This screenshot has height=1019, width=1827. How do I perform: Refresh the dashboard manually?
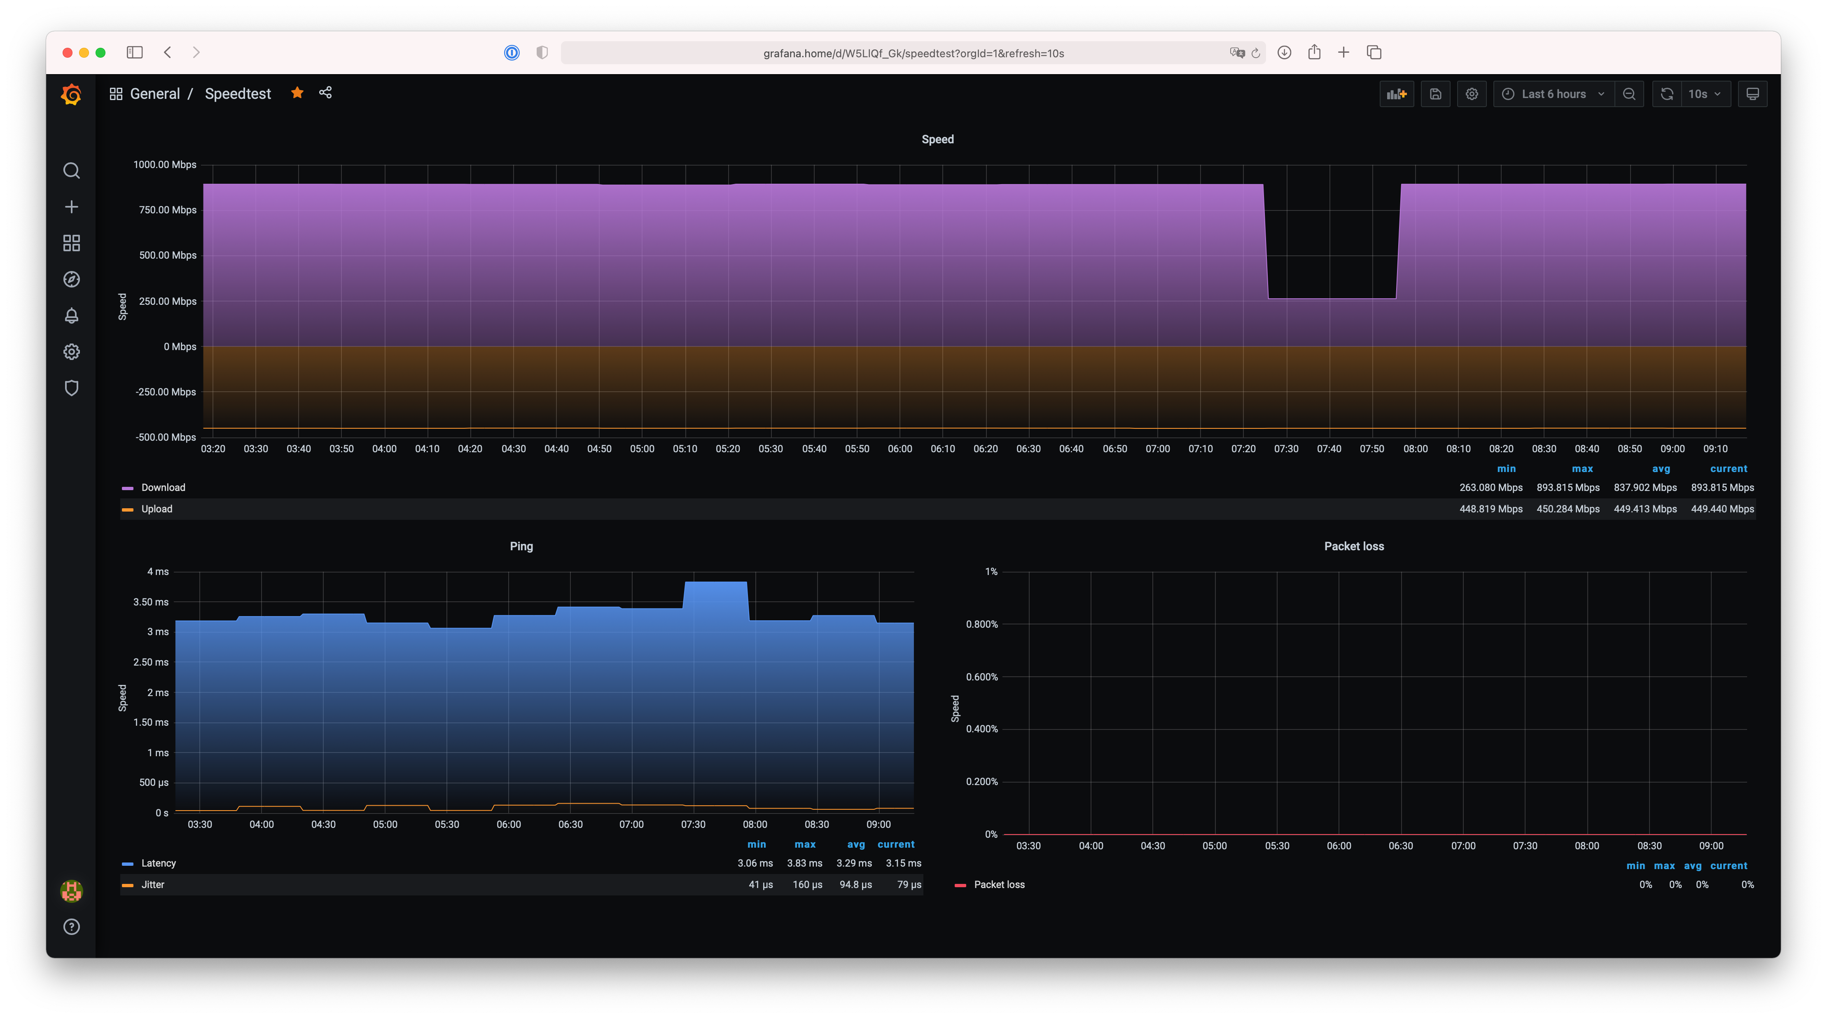[x=1667, y=93]
